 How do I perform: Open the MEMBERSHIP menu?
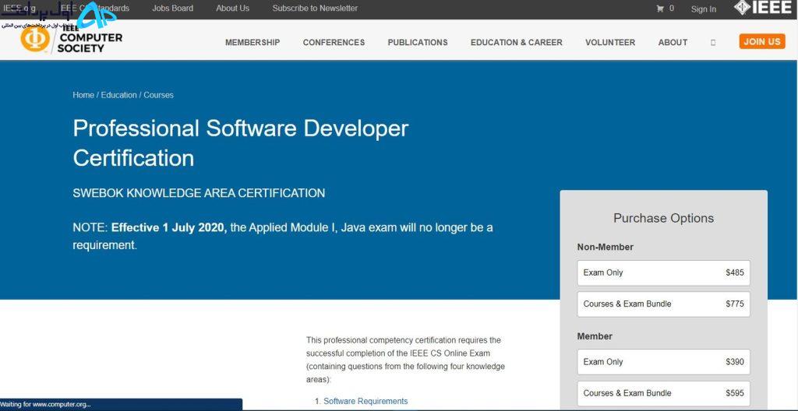click(x=252, y=43)
